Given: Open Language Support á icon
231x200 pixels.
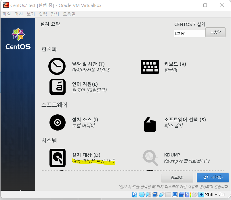Looking at the screenshot, I should [58, 87].
